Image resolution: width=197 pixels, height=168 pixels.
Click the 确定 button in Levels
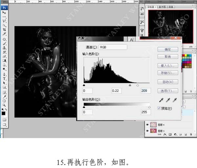click(x=168, y=49)
